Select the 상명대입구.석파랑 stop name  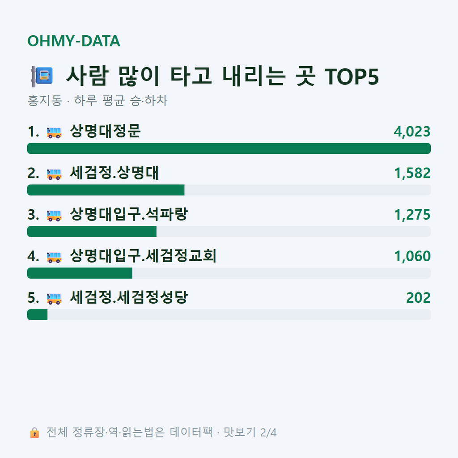point(129,214)
